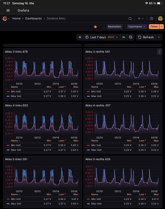Image resolution: width=165 pixels, height=209 pixels.
Task: Click inside the Akku 5 rechts voltage graph
Action: [x=127, y=176]
